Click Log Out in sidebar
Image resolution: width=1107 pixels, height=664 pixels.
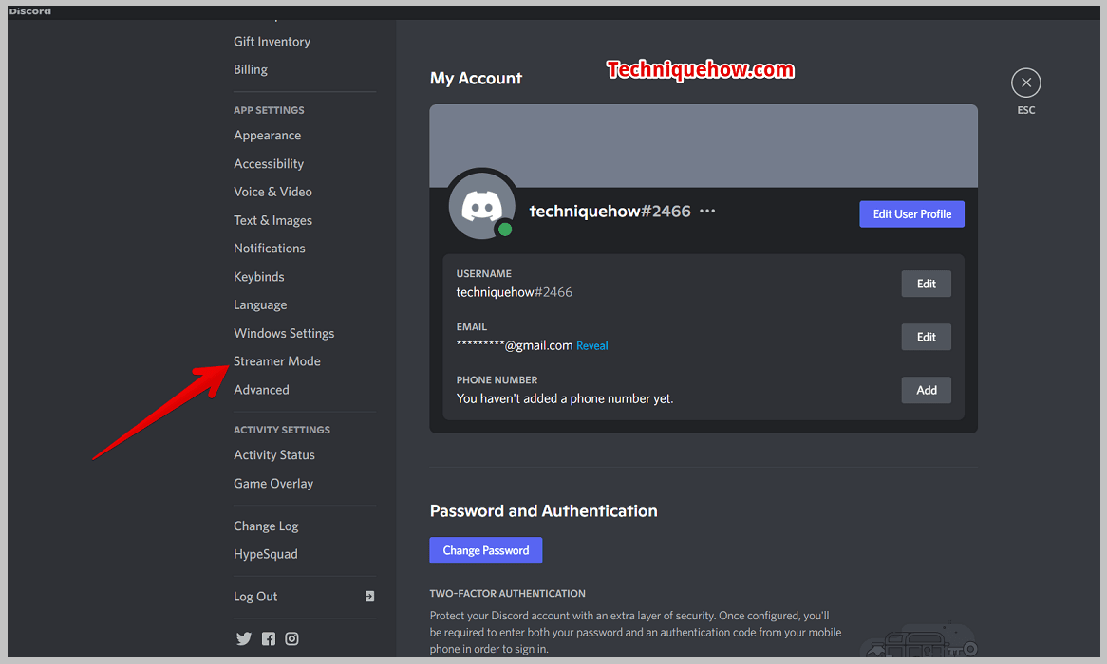[255, 597]
